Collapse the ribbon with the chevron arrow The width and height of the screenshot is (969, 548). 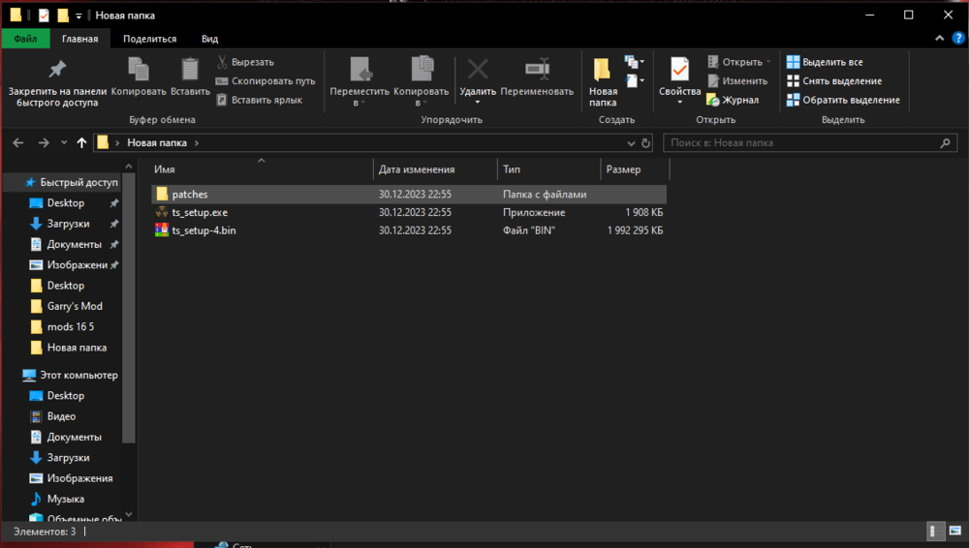(x=940, y=39)
